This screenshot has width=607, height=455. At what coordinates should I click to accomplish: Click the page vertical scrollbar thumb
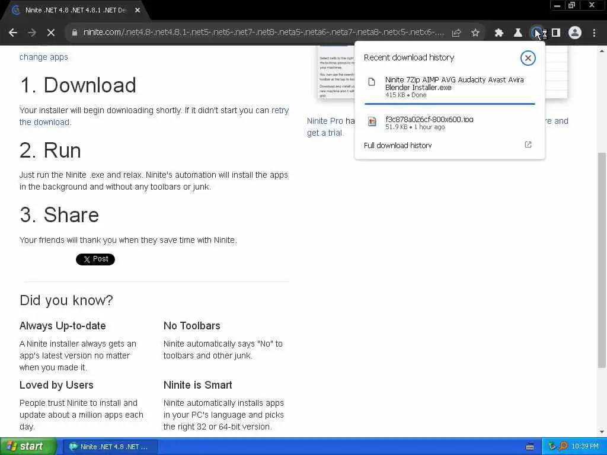point(602,260)
